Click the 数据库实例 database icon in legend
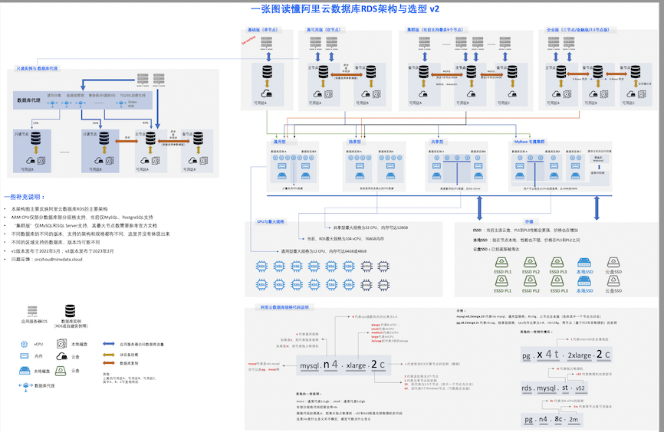The image size is (664, 432). click(71, 311)
